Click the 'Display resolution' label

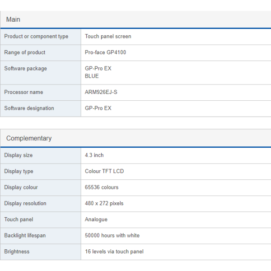25,203
